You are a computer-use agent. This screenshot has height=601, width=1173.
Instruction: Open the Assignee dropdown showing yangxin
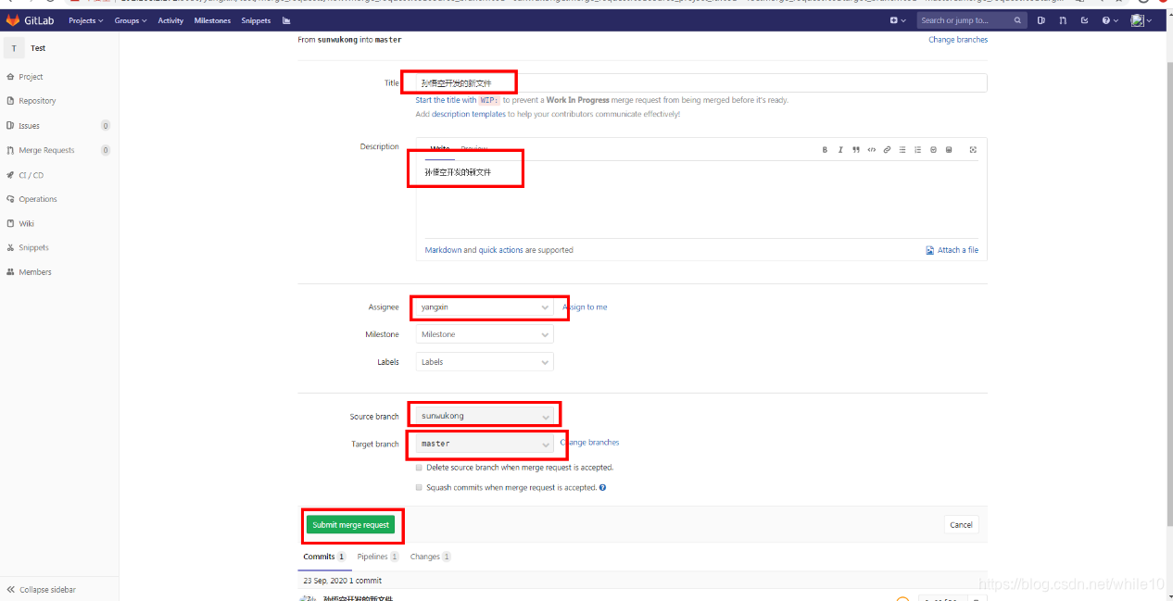click(485, 307)
